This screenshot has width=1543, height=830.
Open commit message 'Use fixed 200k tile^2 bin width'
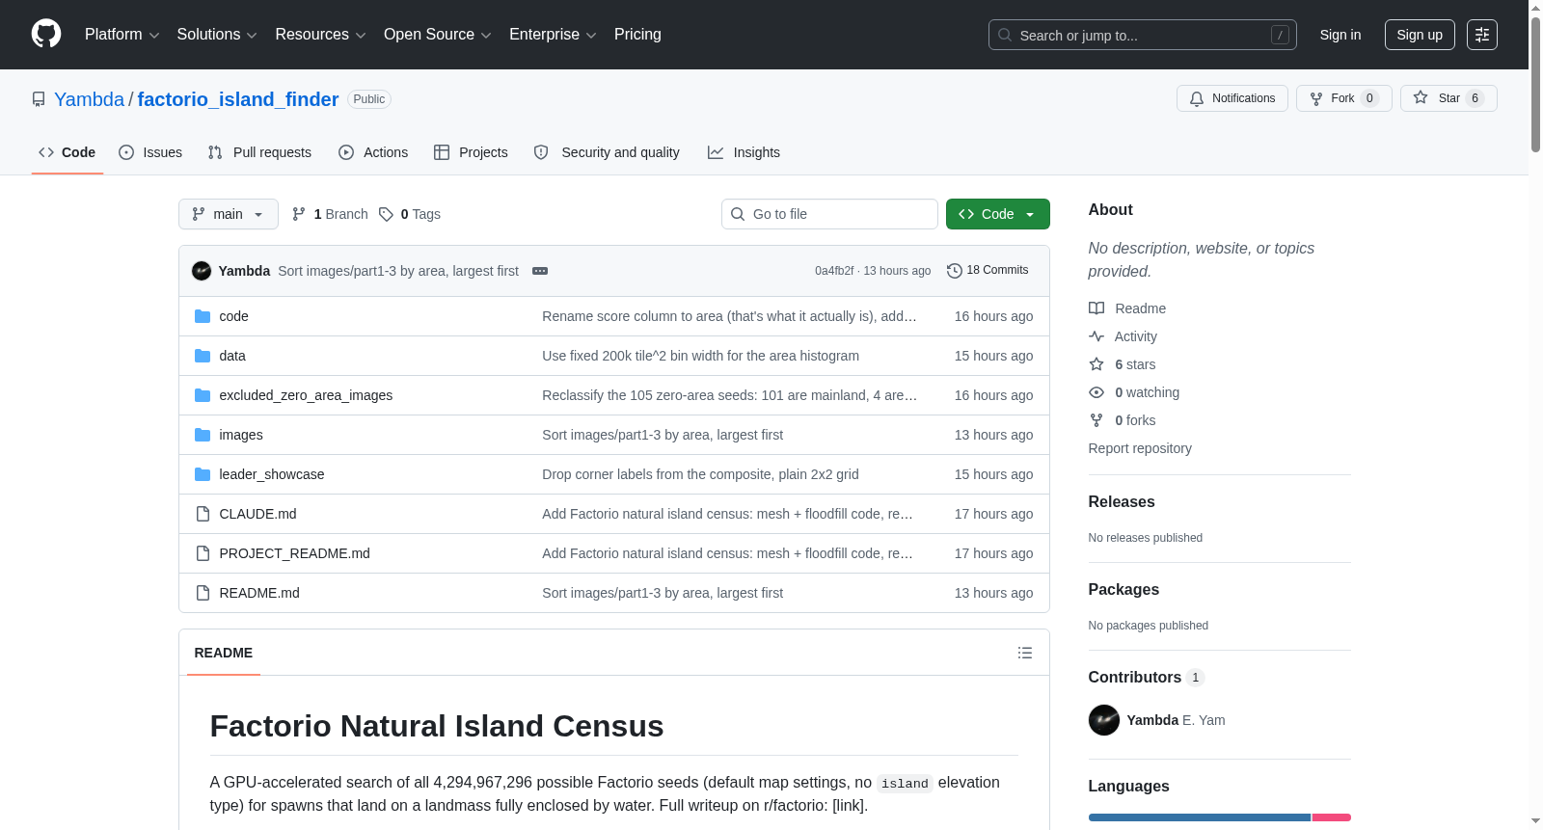(700, 356)
